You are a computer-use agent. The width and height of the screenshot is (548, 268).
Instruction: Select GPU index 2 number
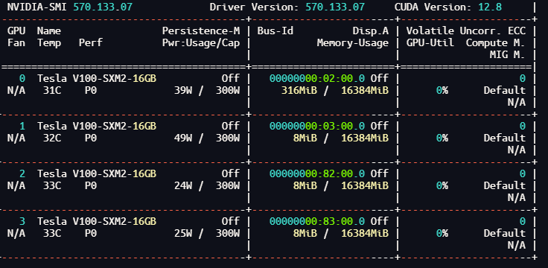tap(22, 173)
